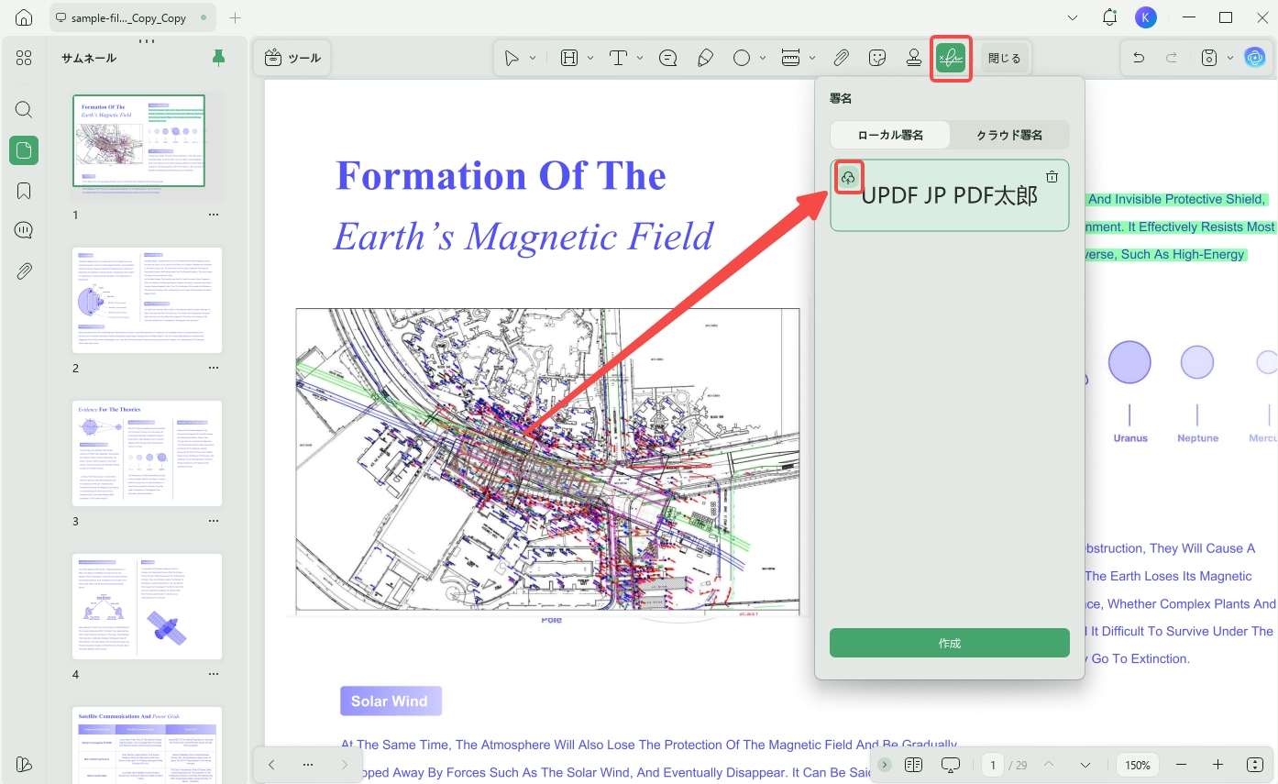Delete the UPDF JP signature with the trash icon

[1052, 177]
